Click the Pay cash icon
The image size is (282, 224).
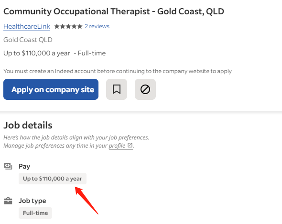click(8, 166)
